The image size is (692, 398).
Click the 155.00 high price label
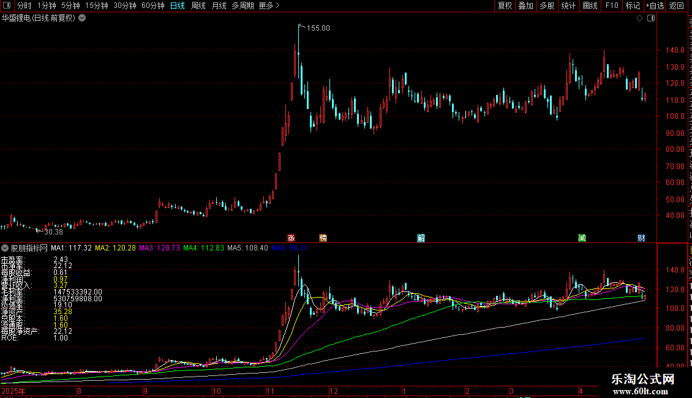click(x=318, y=28)
